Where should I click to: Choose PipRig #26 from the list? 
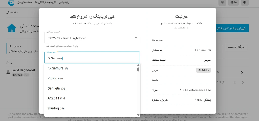(91, 78)
